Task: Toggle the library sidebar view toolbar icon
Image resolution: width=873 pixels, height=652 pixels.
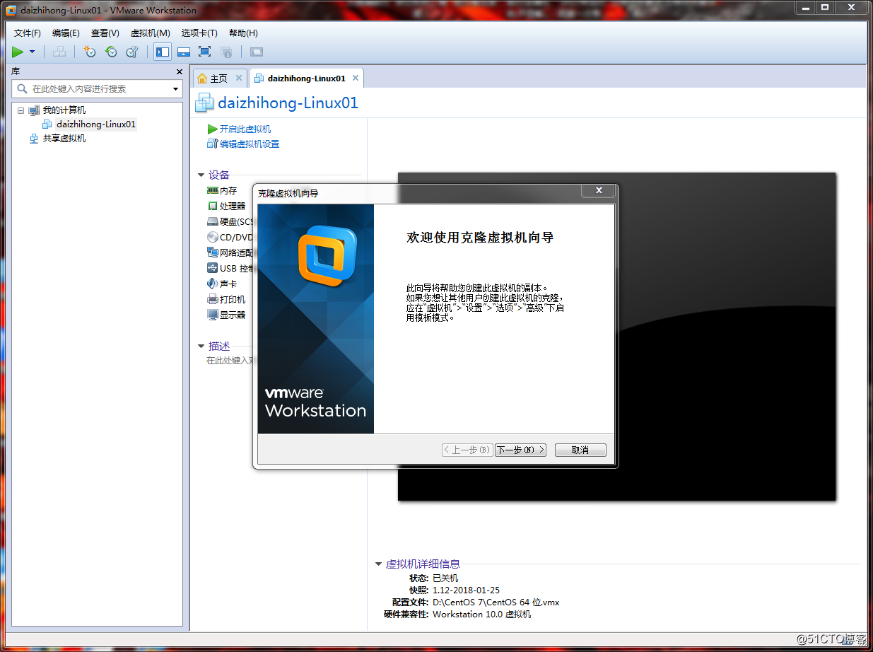Action: coord(163,52)
